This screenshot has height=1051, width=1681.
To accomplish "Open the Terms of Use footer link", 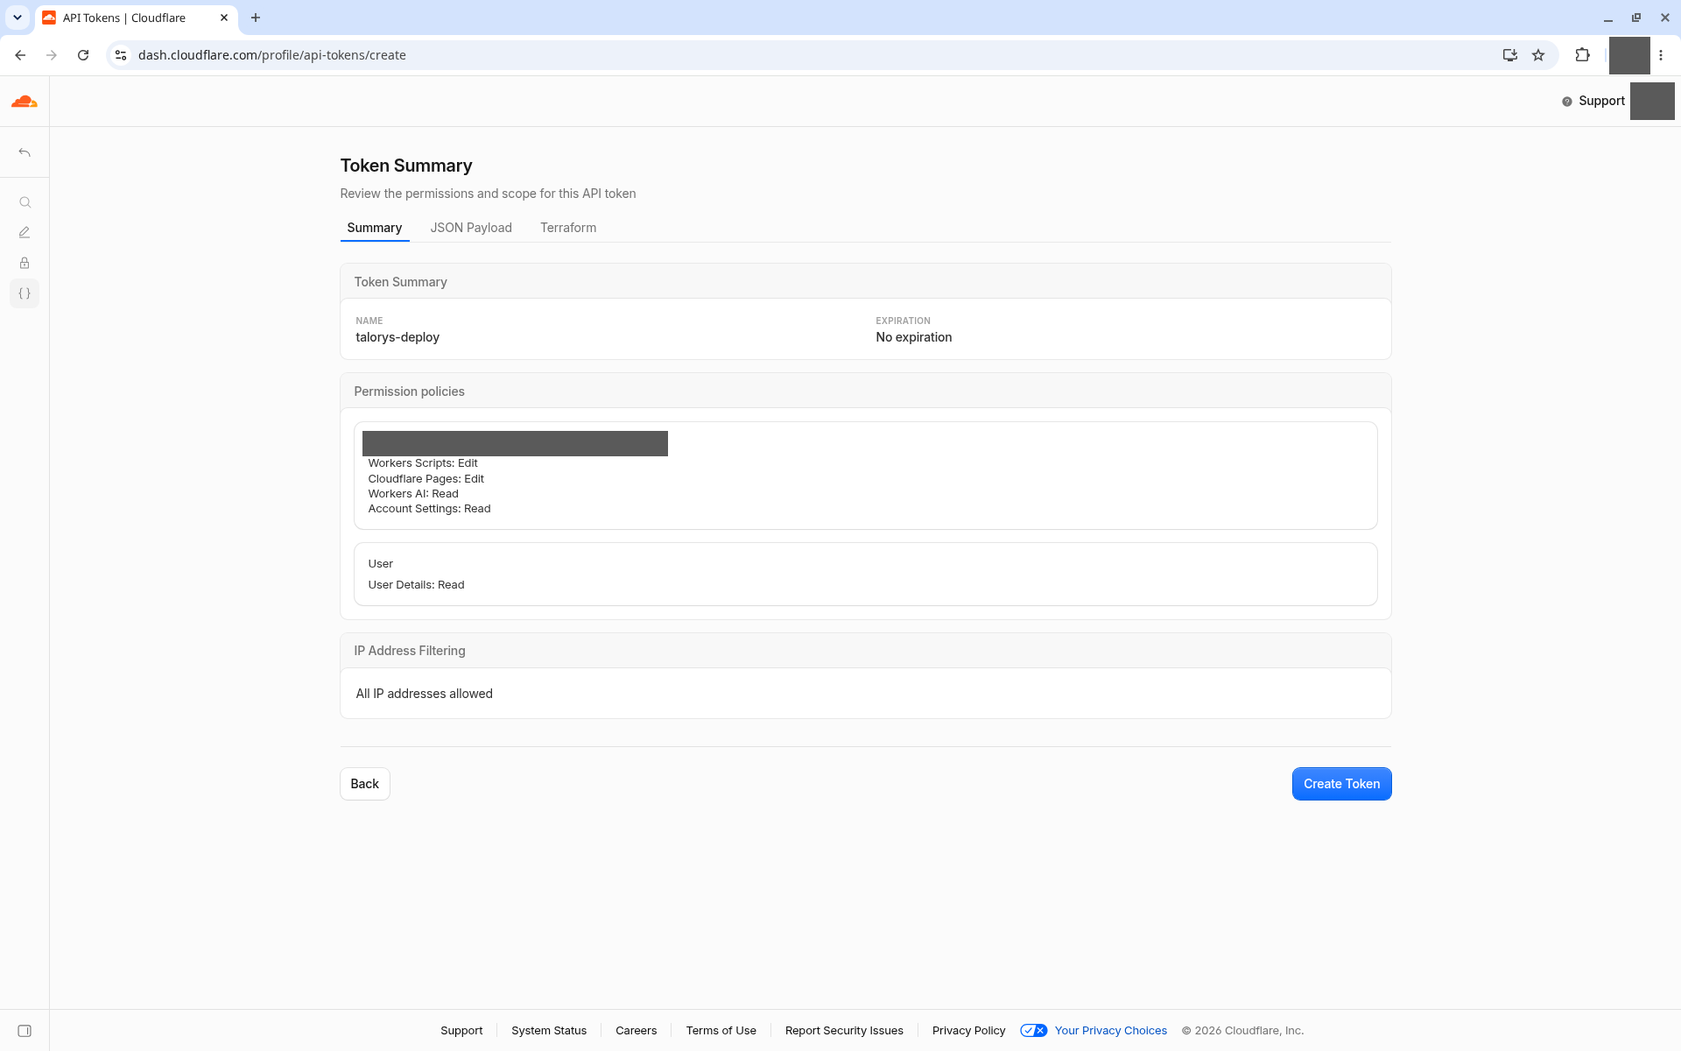I will (721, 1031).
